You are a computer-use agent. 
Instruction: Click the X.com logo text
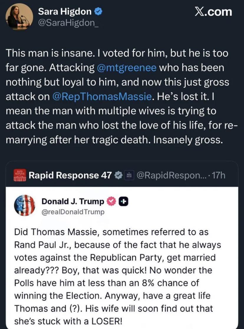pos(213,12)
